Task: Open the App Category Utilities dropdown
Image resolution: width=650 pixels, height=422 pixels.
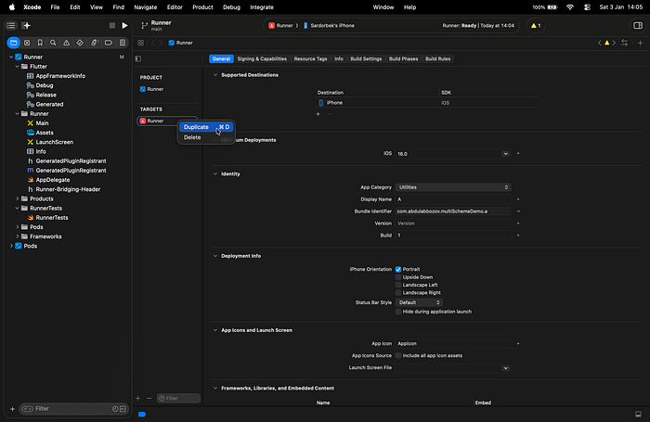Action: coord(453,187)
